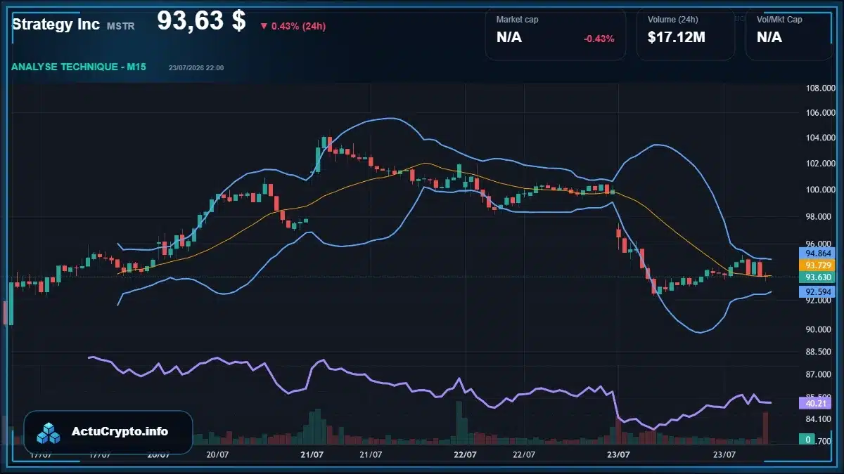Viewport: 844px width, 474px height.
Task: Click the -0.43% value in Market cap card
Action: click(x=599, y=39)
